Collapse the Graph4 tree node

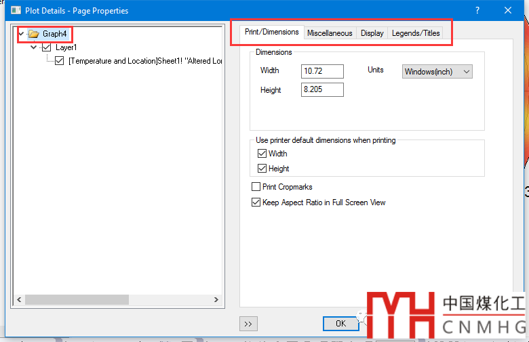[21, 34]
